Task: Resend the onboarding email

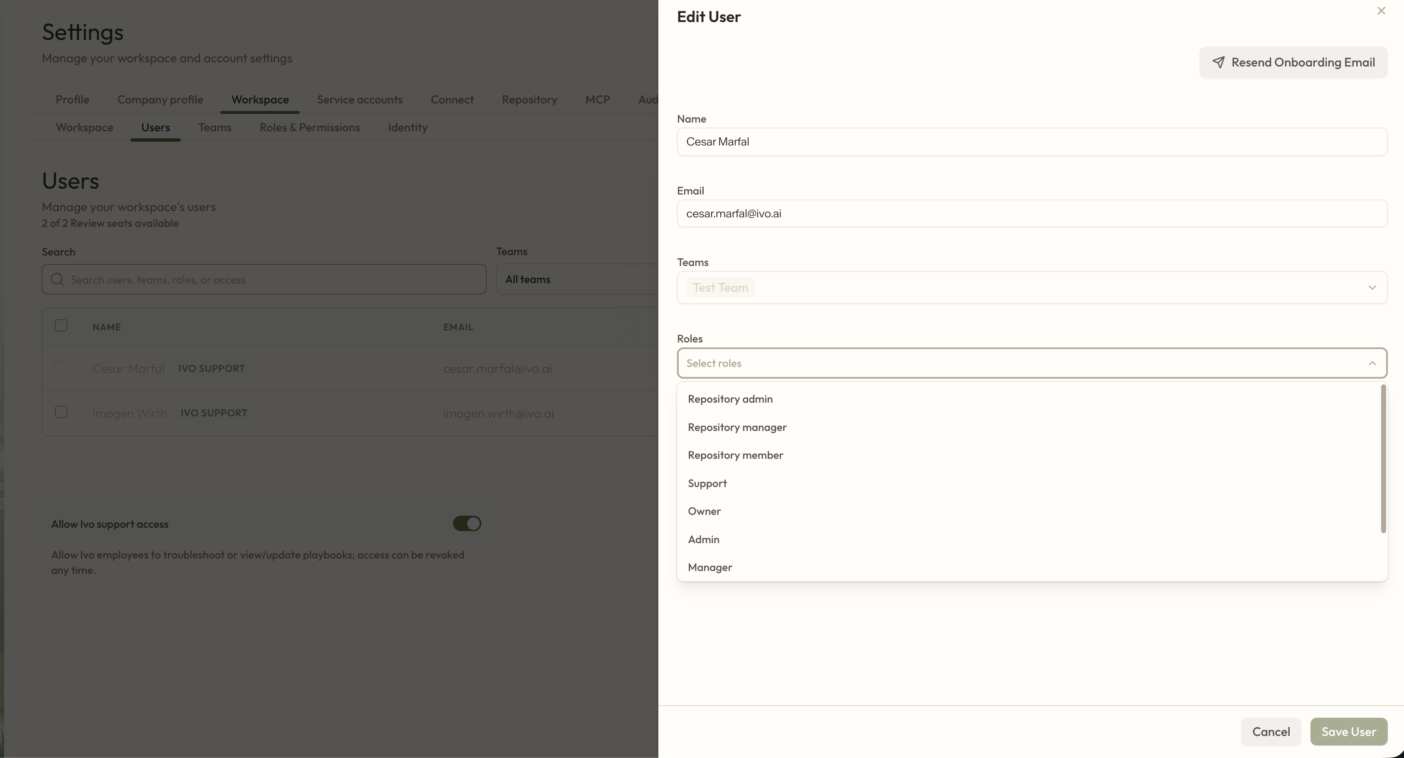Action: point(1293,62)
